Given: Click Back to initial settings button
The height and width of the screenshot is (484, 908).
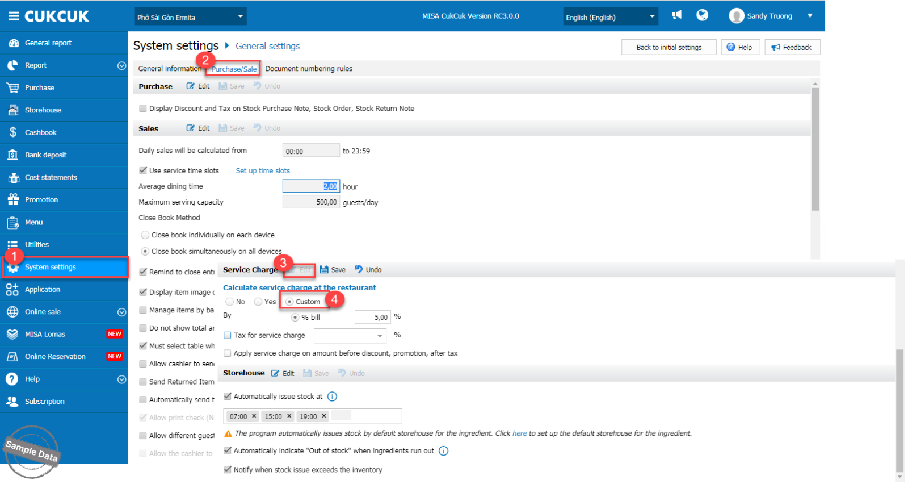Looking at the screenshot, I should [669, 47].
